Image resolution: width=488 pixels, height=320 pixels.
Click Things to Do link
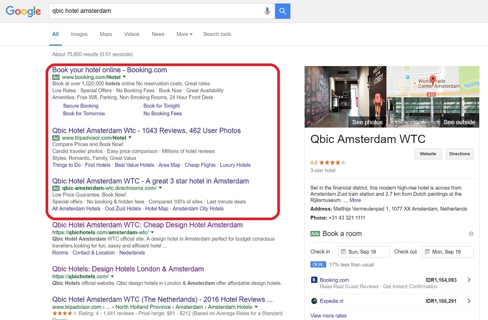click(66, 165)
